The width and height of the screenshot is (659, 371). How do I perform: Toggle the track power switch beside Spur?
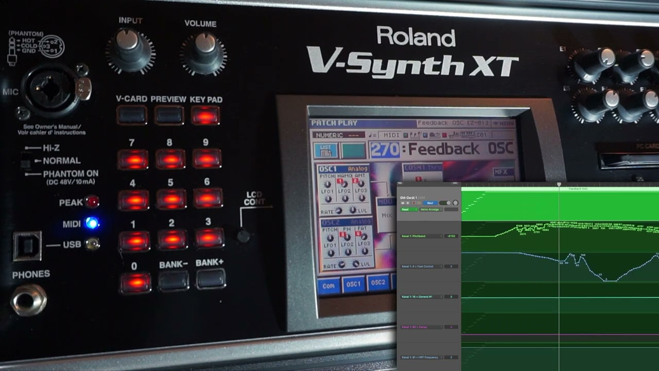[x=445, y=203]
